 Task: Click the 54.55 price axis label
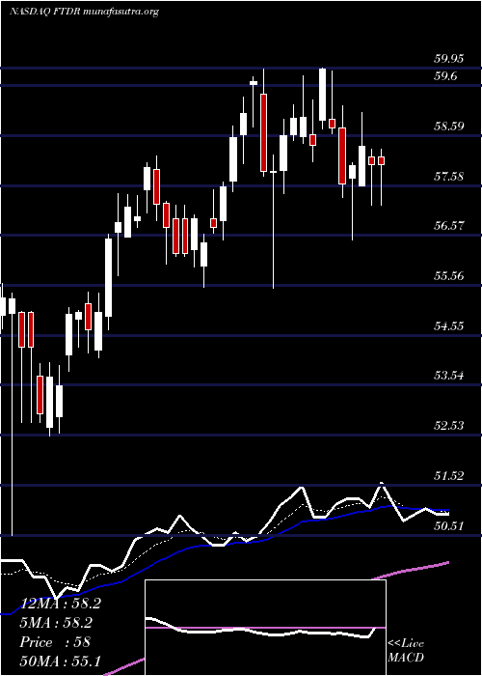(449, 325)
